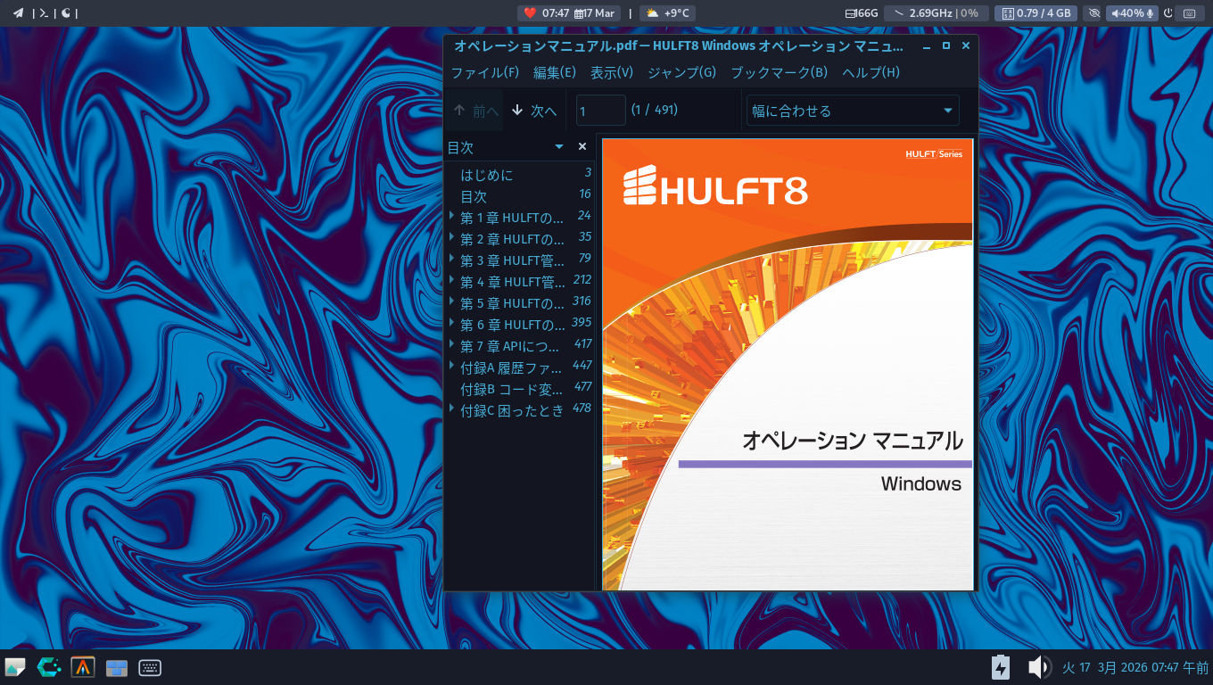Open the 表示(V) menu
Screen dimensions: 1213x685
(x=612, y=72)
